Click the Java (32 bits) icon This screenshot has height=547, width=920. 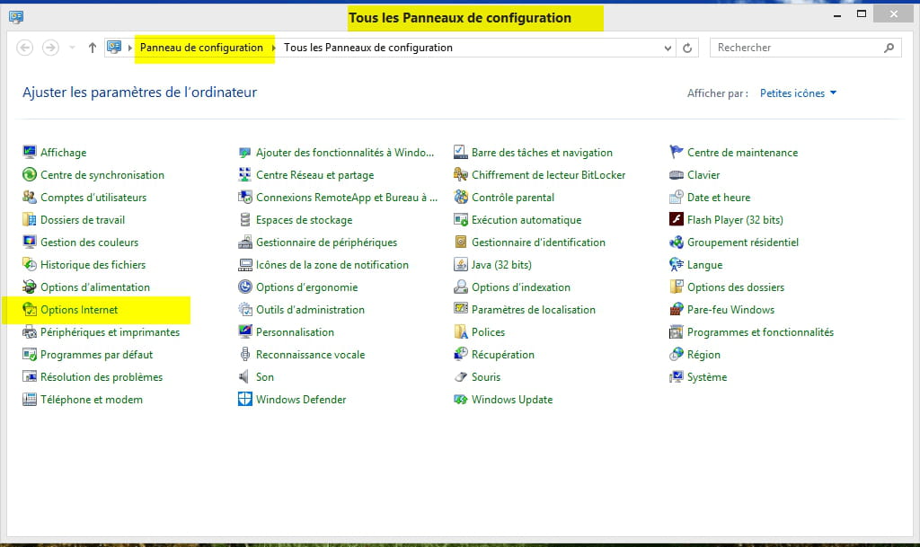click(461, 264)
